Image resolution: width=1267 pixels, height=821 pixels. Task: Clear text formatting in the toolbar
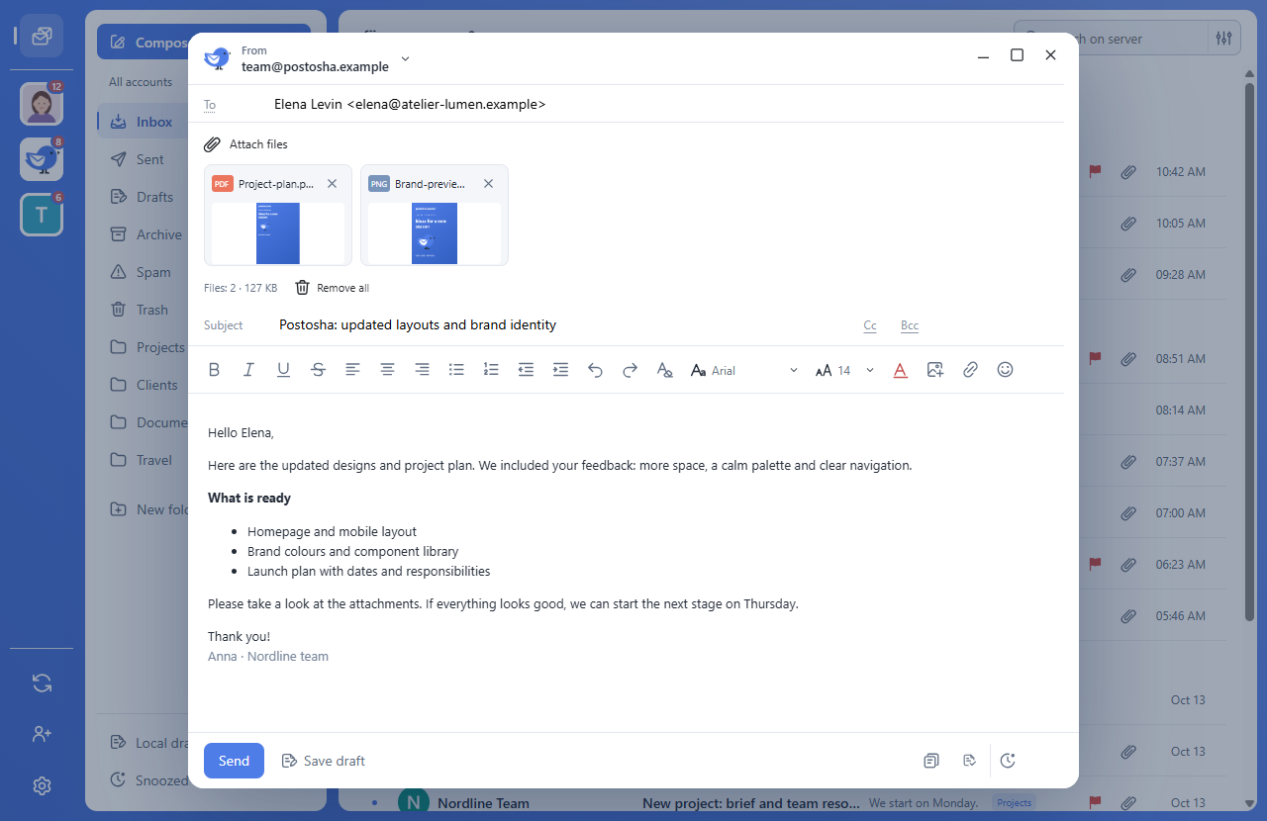pos(664,370)
